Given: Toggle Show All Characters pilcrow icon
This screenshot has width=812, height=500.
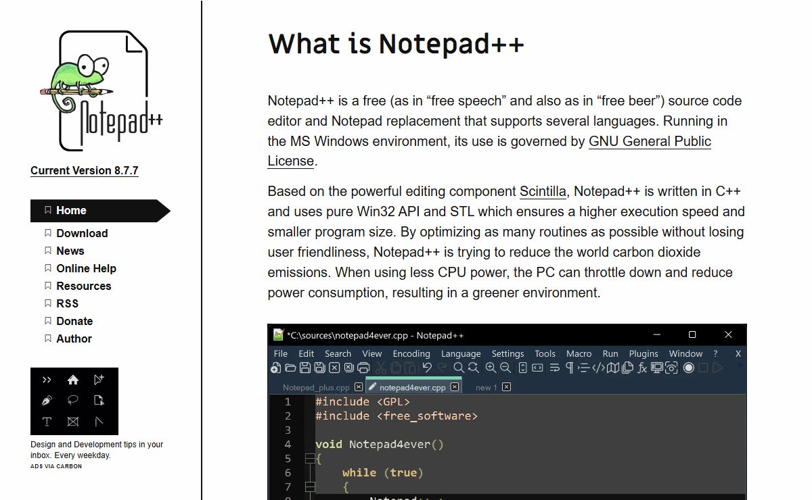Looking at the screenshot, I should point(569,368).
